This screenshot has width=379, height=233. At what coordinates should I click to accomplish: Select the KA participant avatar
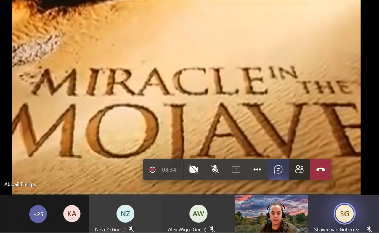pyautogui.click(x=72, y=214)
